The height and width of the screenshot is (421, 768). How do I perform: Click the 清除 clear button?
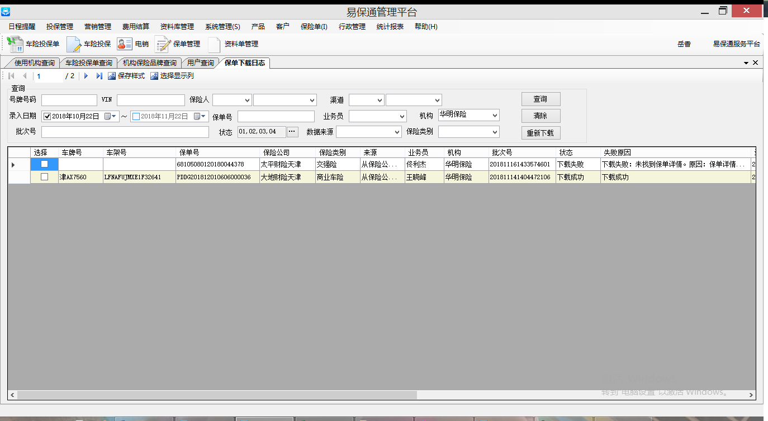coord(541,116)
